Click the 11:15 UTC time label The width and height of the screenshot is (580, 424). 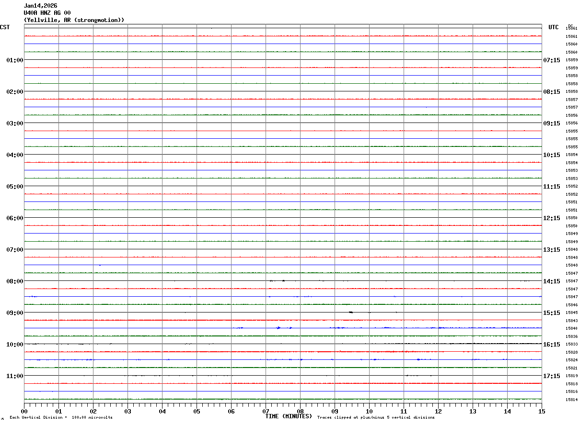click(552, 186)
